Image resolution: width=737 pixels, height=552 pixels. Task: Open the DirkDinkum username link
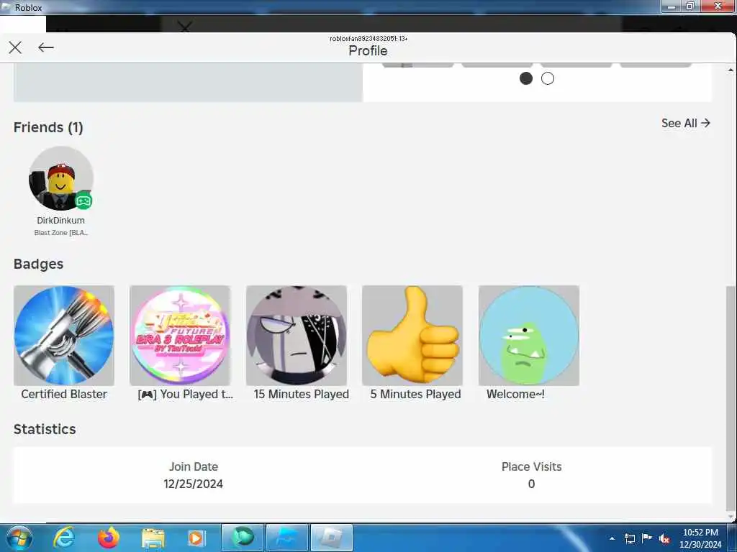click(61, 220)
